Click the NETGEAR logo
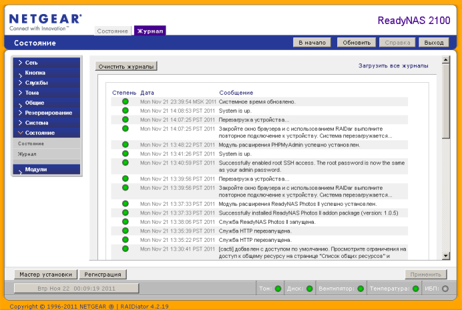Screen dimensions: 462x310 point(45,23)
